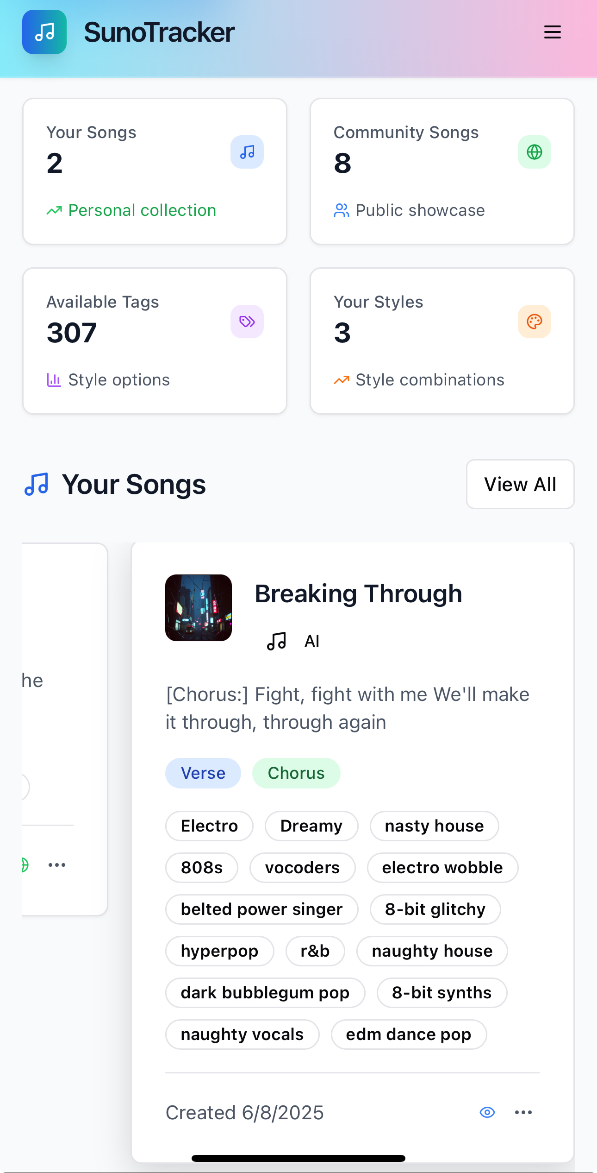
Task: Click the hyperpop style tag
Action: (219, 951)
